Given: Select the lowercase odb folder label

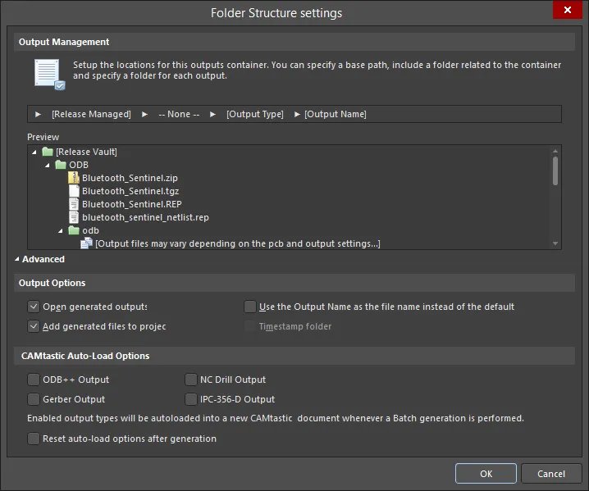Looking at the screenshot, I should click(90, 230).
